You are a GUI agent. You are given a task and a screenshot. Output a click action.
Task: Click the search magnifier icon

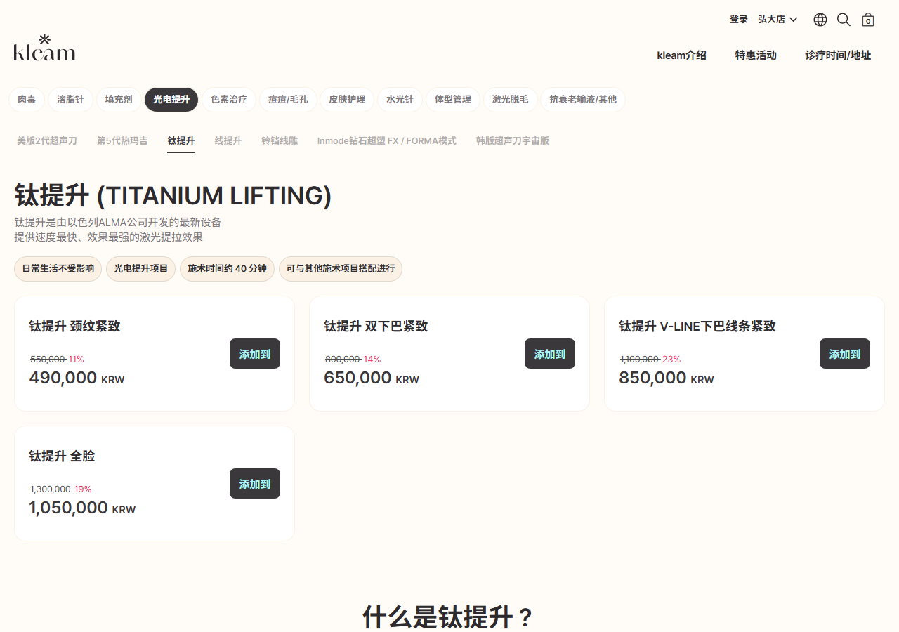[x=844, y=20]
